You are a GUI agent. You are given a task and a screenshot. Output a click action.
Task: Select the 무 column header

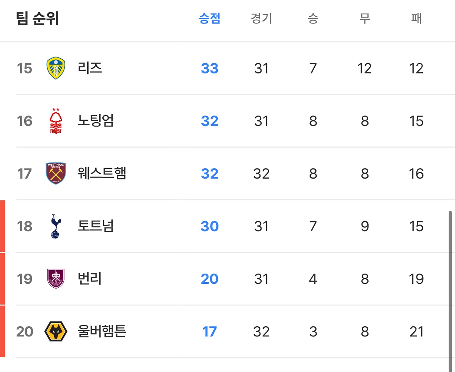pos(364,19)
